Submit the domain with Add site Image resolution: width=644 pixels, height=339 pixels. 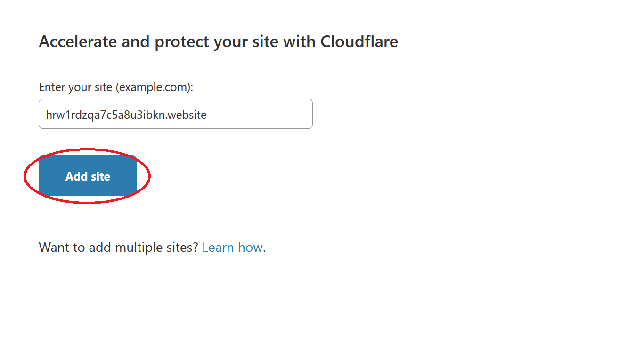[88, 176]
